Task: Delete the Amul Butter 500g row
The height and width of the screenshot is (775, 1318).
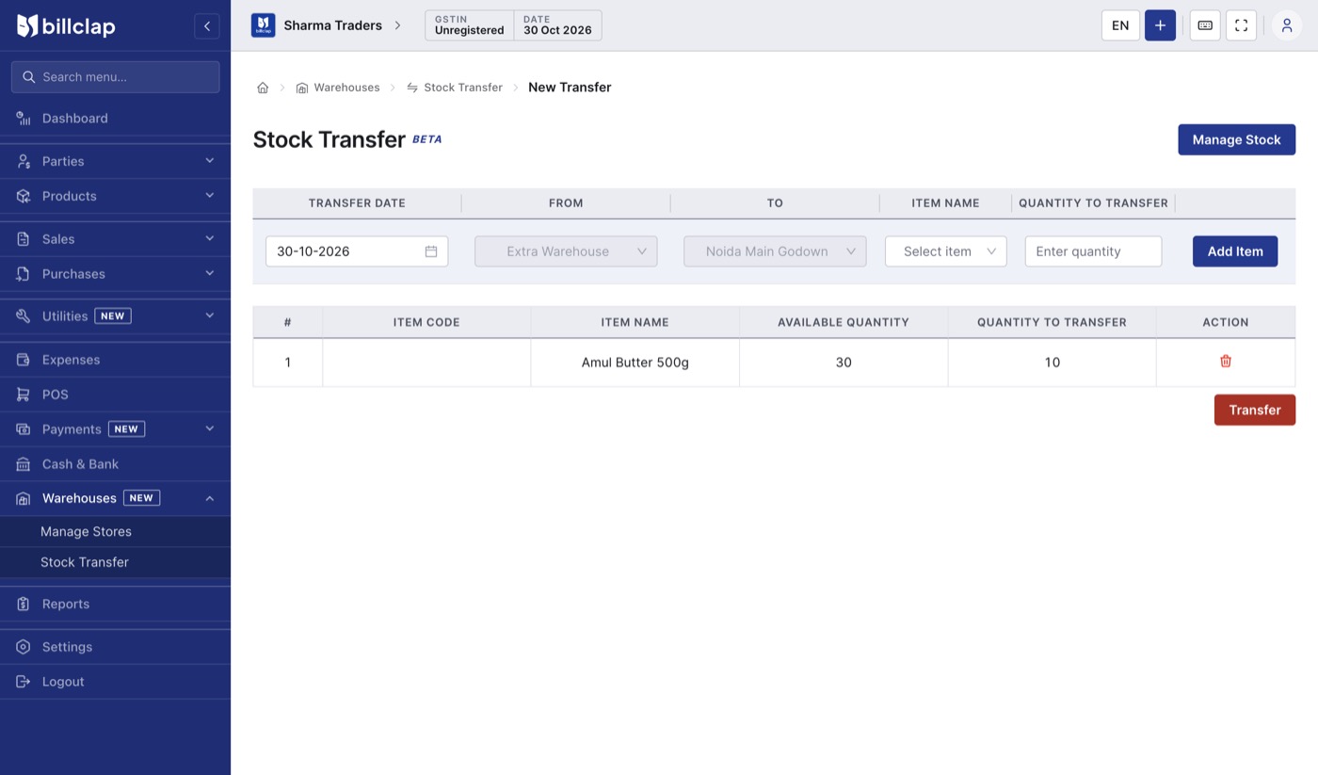Action: pyautogui.click(x=1226, y=361)
